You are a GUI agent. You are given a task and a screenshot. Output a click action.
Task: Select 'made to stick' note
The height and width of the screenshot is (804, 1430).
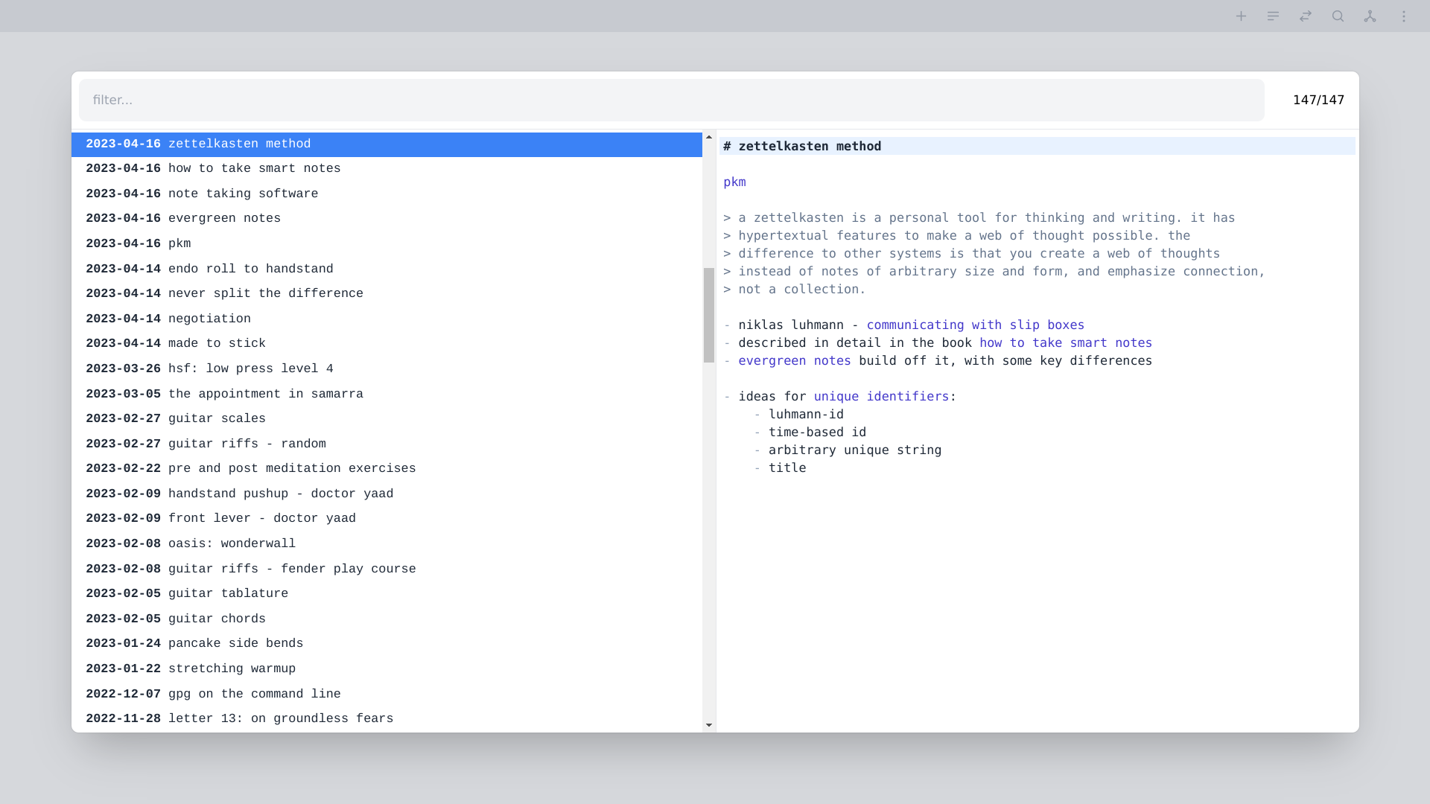[387, 344]
